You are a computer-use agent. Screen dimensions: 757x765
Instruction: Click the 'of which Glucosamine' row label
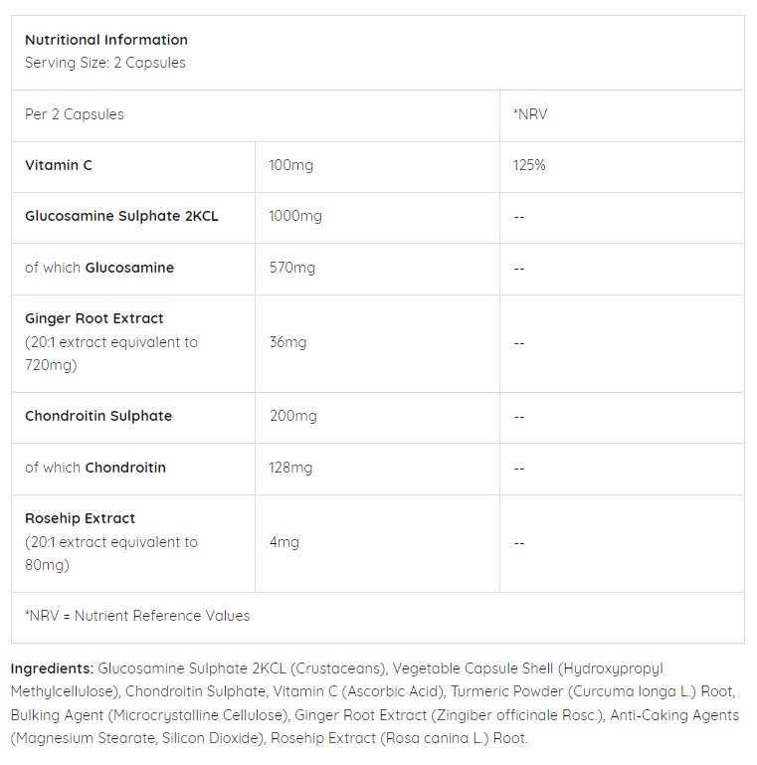99,268
